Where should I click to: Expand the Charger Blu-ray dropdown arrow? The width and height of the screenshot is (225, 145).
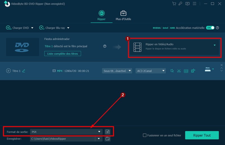(x=68, y=28)
